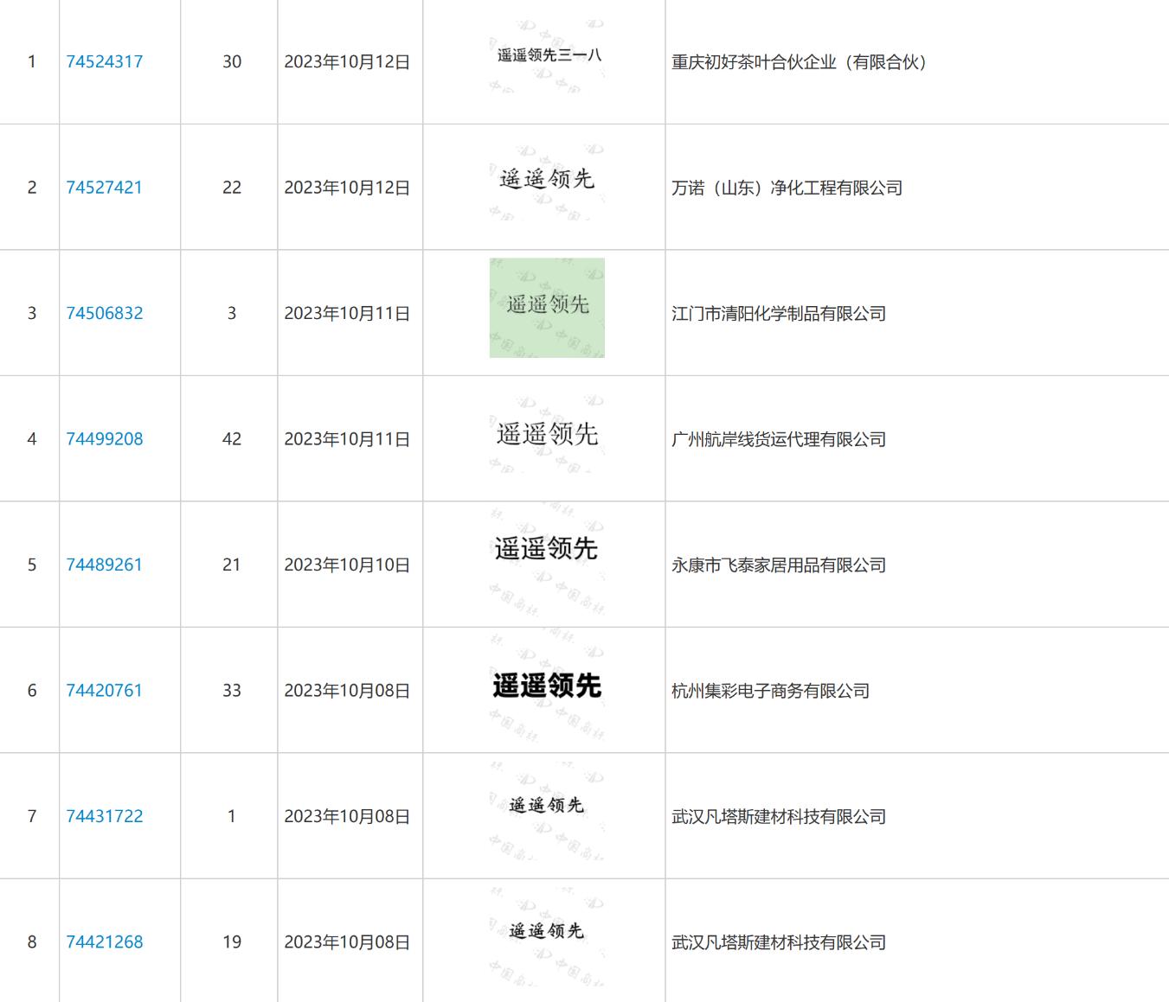Click date 2023年10月08日 in row 8

coord(347,942)
